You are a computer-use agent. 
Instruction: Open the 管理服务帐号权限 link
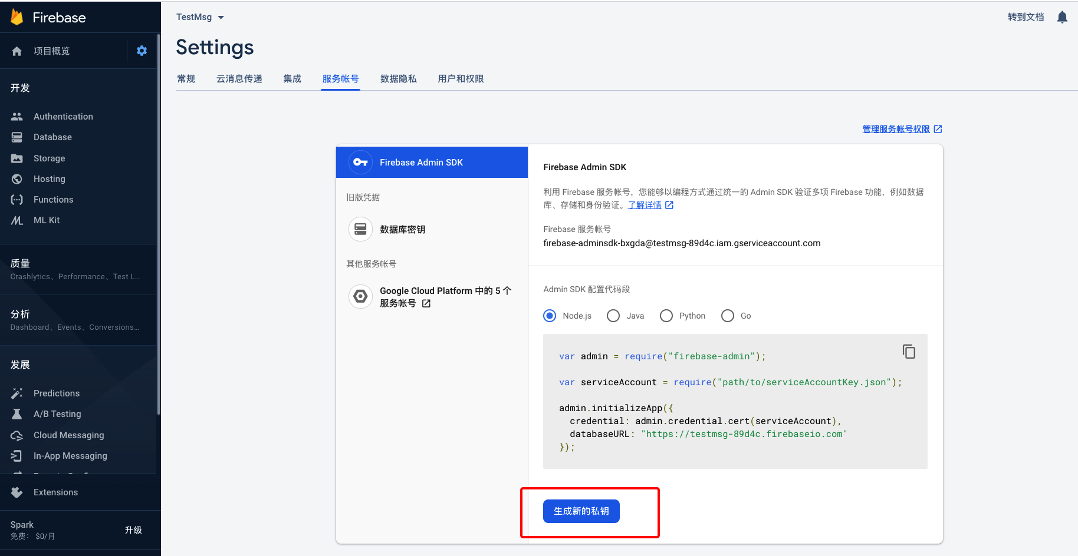pos(896,128)
